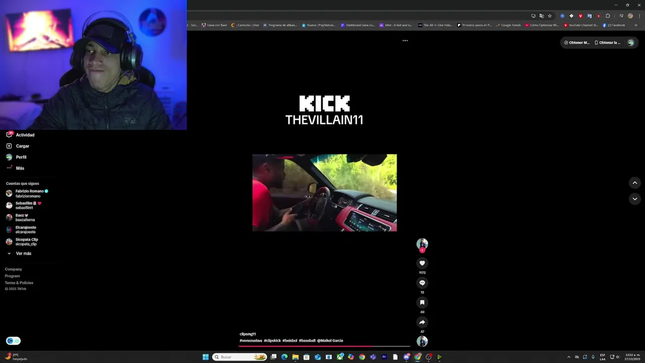Open the Facebook bookmark
This screenshot has height=363, width=645.
pos(614,25)
